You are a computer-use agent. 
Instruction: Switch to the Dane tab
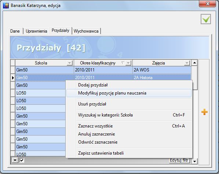[x=15, y=31]
